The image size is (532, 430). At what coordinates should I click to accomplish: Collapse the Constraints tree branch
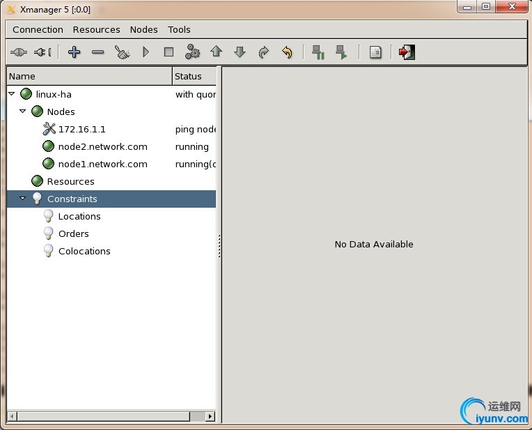[x=23, y=198]
